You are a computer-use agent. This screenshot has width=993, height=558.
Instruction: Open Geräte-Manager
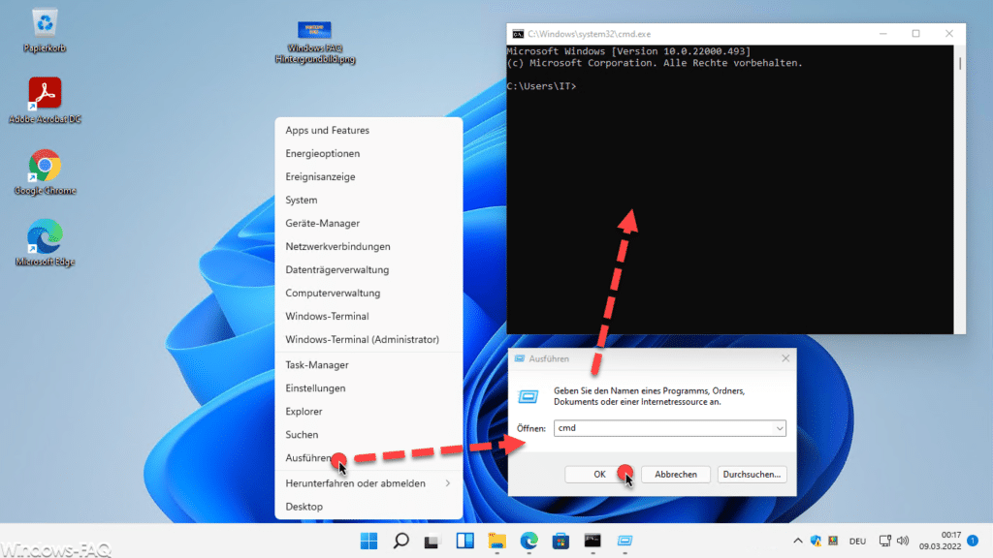point(368,224)
